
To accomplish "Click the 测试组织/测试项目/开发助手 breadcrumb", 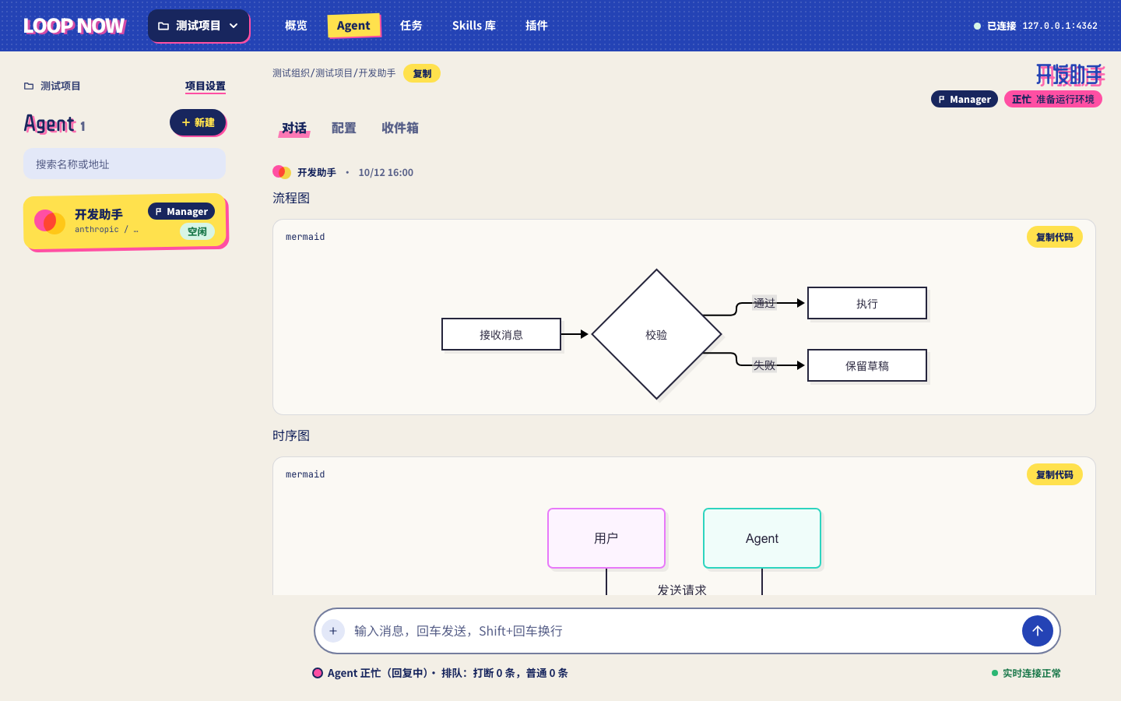I will [x=334, y=73].
